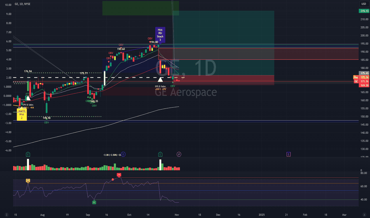The height and width of the screenshot is (218, 370).
Task: Click the -2.08 (-2.50%) measurement label
Action: pos(112,155)
